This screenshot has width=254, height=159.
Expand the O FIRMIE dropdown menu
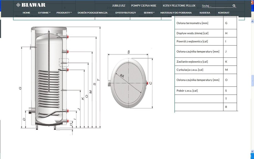(44, 13)
